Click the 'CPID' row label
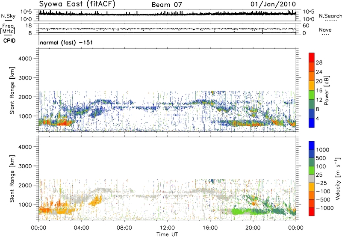 [9, 41]
